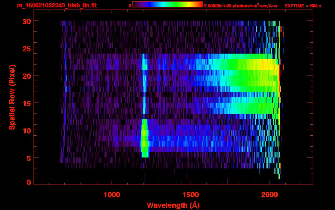
Task: Click the Spatial Row (Pixel) axis label
Action: point(12,97)
